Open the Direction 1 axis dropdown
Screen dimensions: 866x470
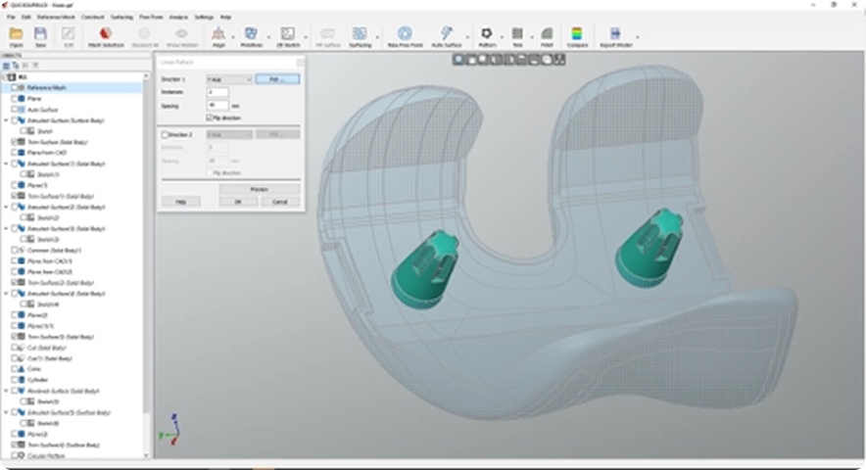228,78
